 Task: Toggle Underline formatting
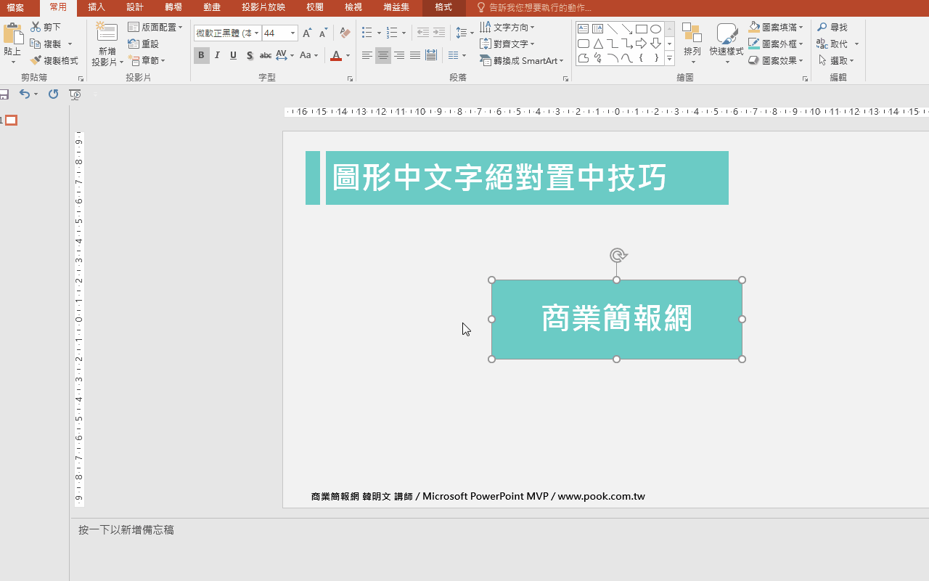click(233, 55)
